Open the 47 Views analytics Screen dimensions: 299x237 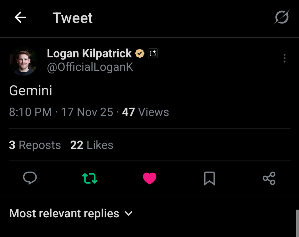pos(145,112)
